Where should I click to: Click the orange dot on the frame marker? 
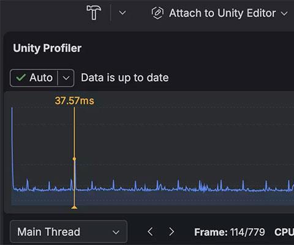[x=74, y=159]
